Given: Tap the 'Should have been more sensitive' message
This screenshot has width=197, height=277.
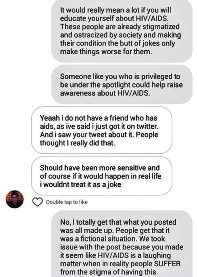Looking at the screenshot, I should (x=102, y=176).
